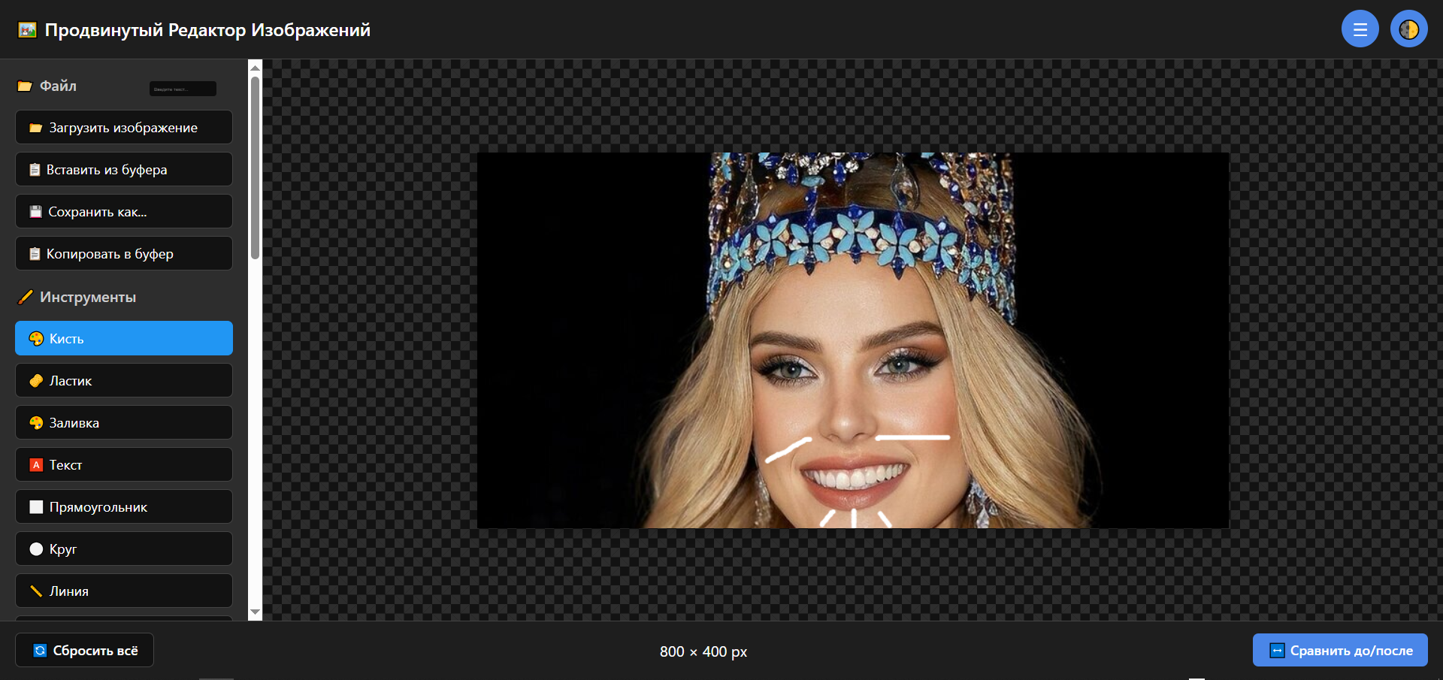Viewport: 1443px width, 680px height.
Task: Select the Линия line tool
Action: 124,591
